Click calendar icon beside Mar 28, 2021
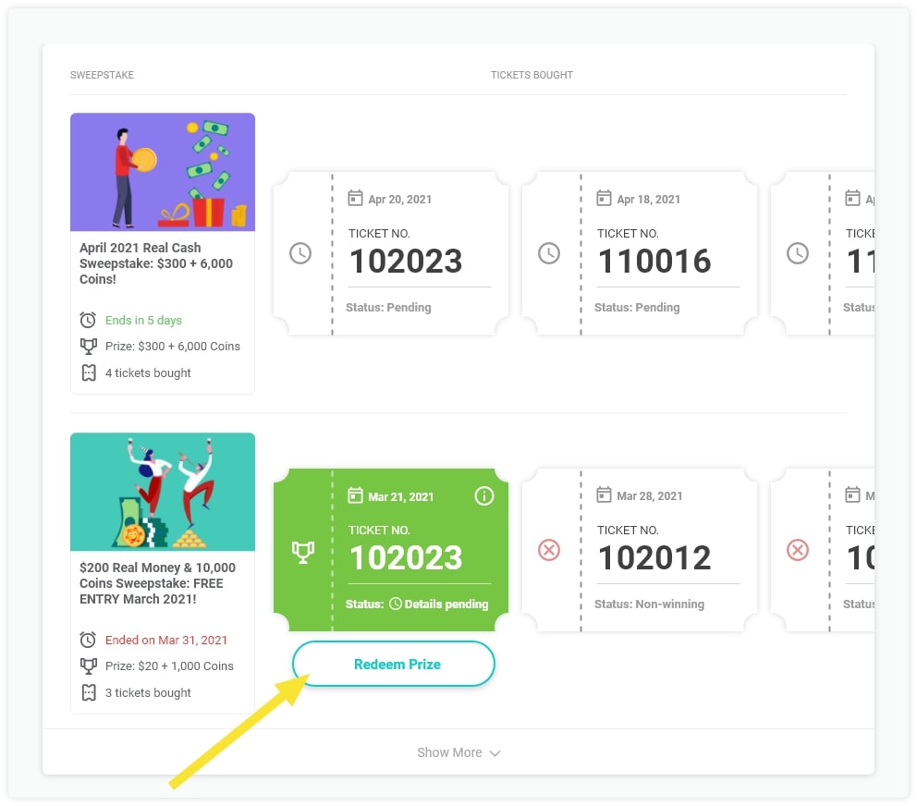 604,495
